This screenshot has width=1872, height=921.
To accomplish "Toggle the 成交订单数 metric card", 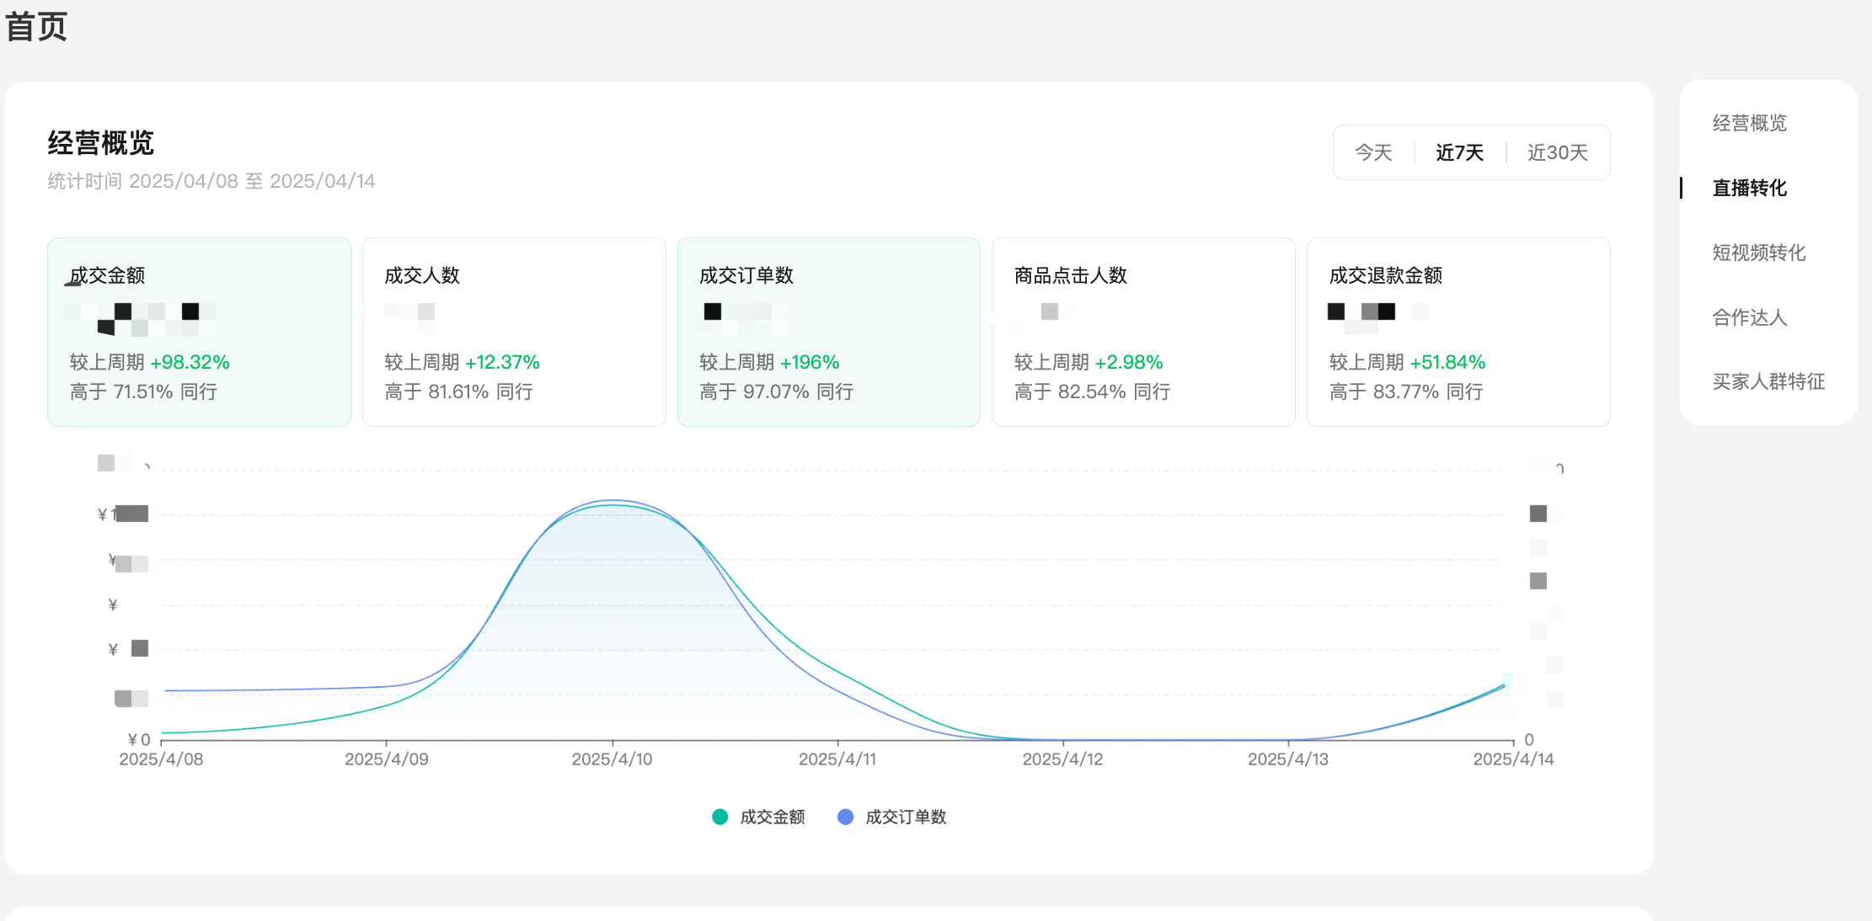I will point(828,332).
